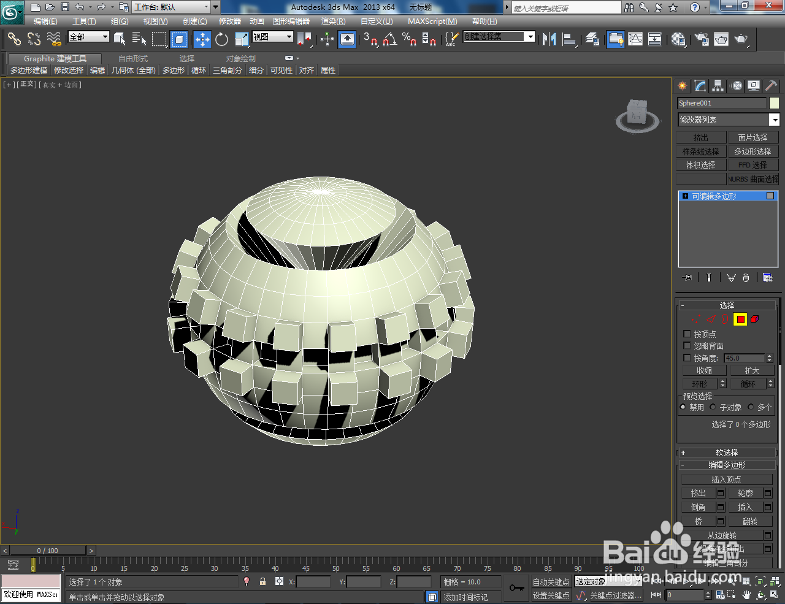Click the 挤出 button in Edit Poly rollout

[x=697, y=492]
